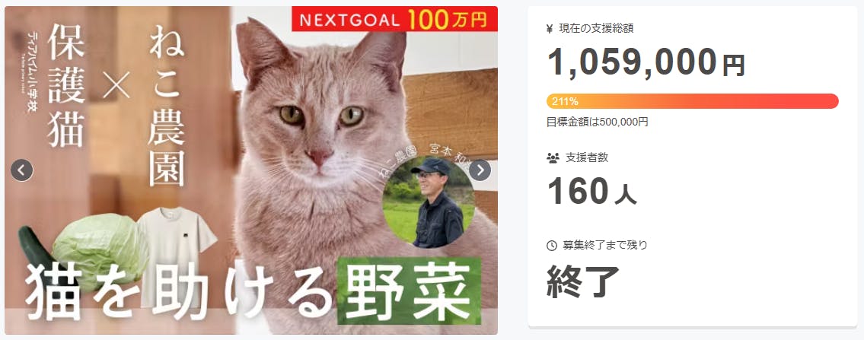Advance carousel with right arrow button
The image size is (864, 340).
coord(480,170)
